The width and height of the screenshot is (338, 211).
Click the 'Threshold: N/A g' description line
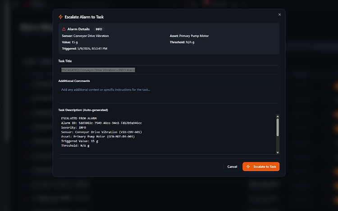click(x=75, y=146)
